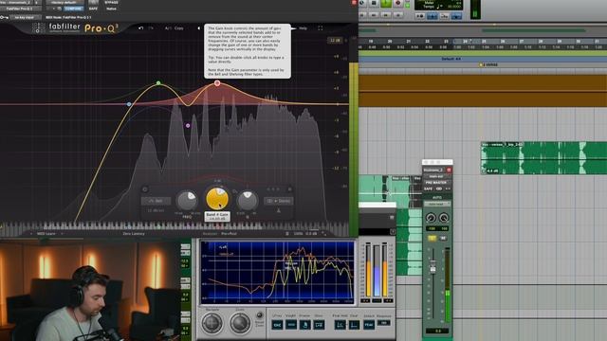Toggle the small round LED button on analyzer
The image size is (607, 341).
click(x=260, y=315)
